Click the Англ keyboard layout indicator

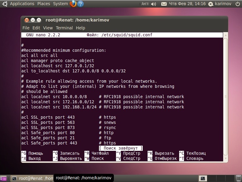pos(145,4)
